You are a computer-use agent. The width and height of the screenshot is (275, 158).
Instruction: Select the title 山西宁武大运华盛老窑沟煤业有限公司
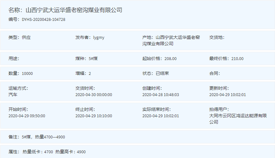(74, 10)
